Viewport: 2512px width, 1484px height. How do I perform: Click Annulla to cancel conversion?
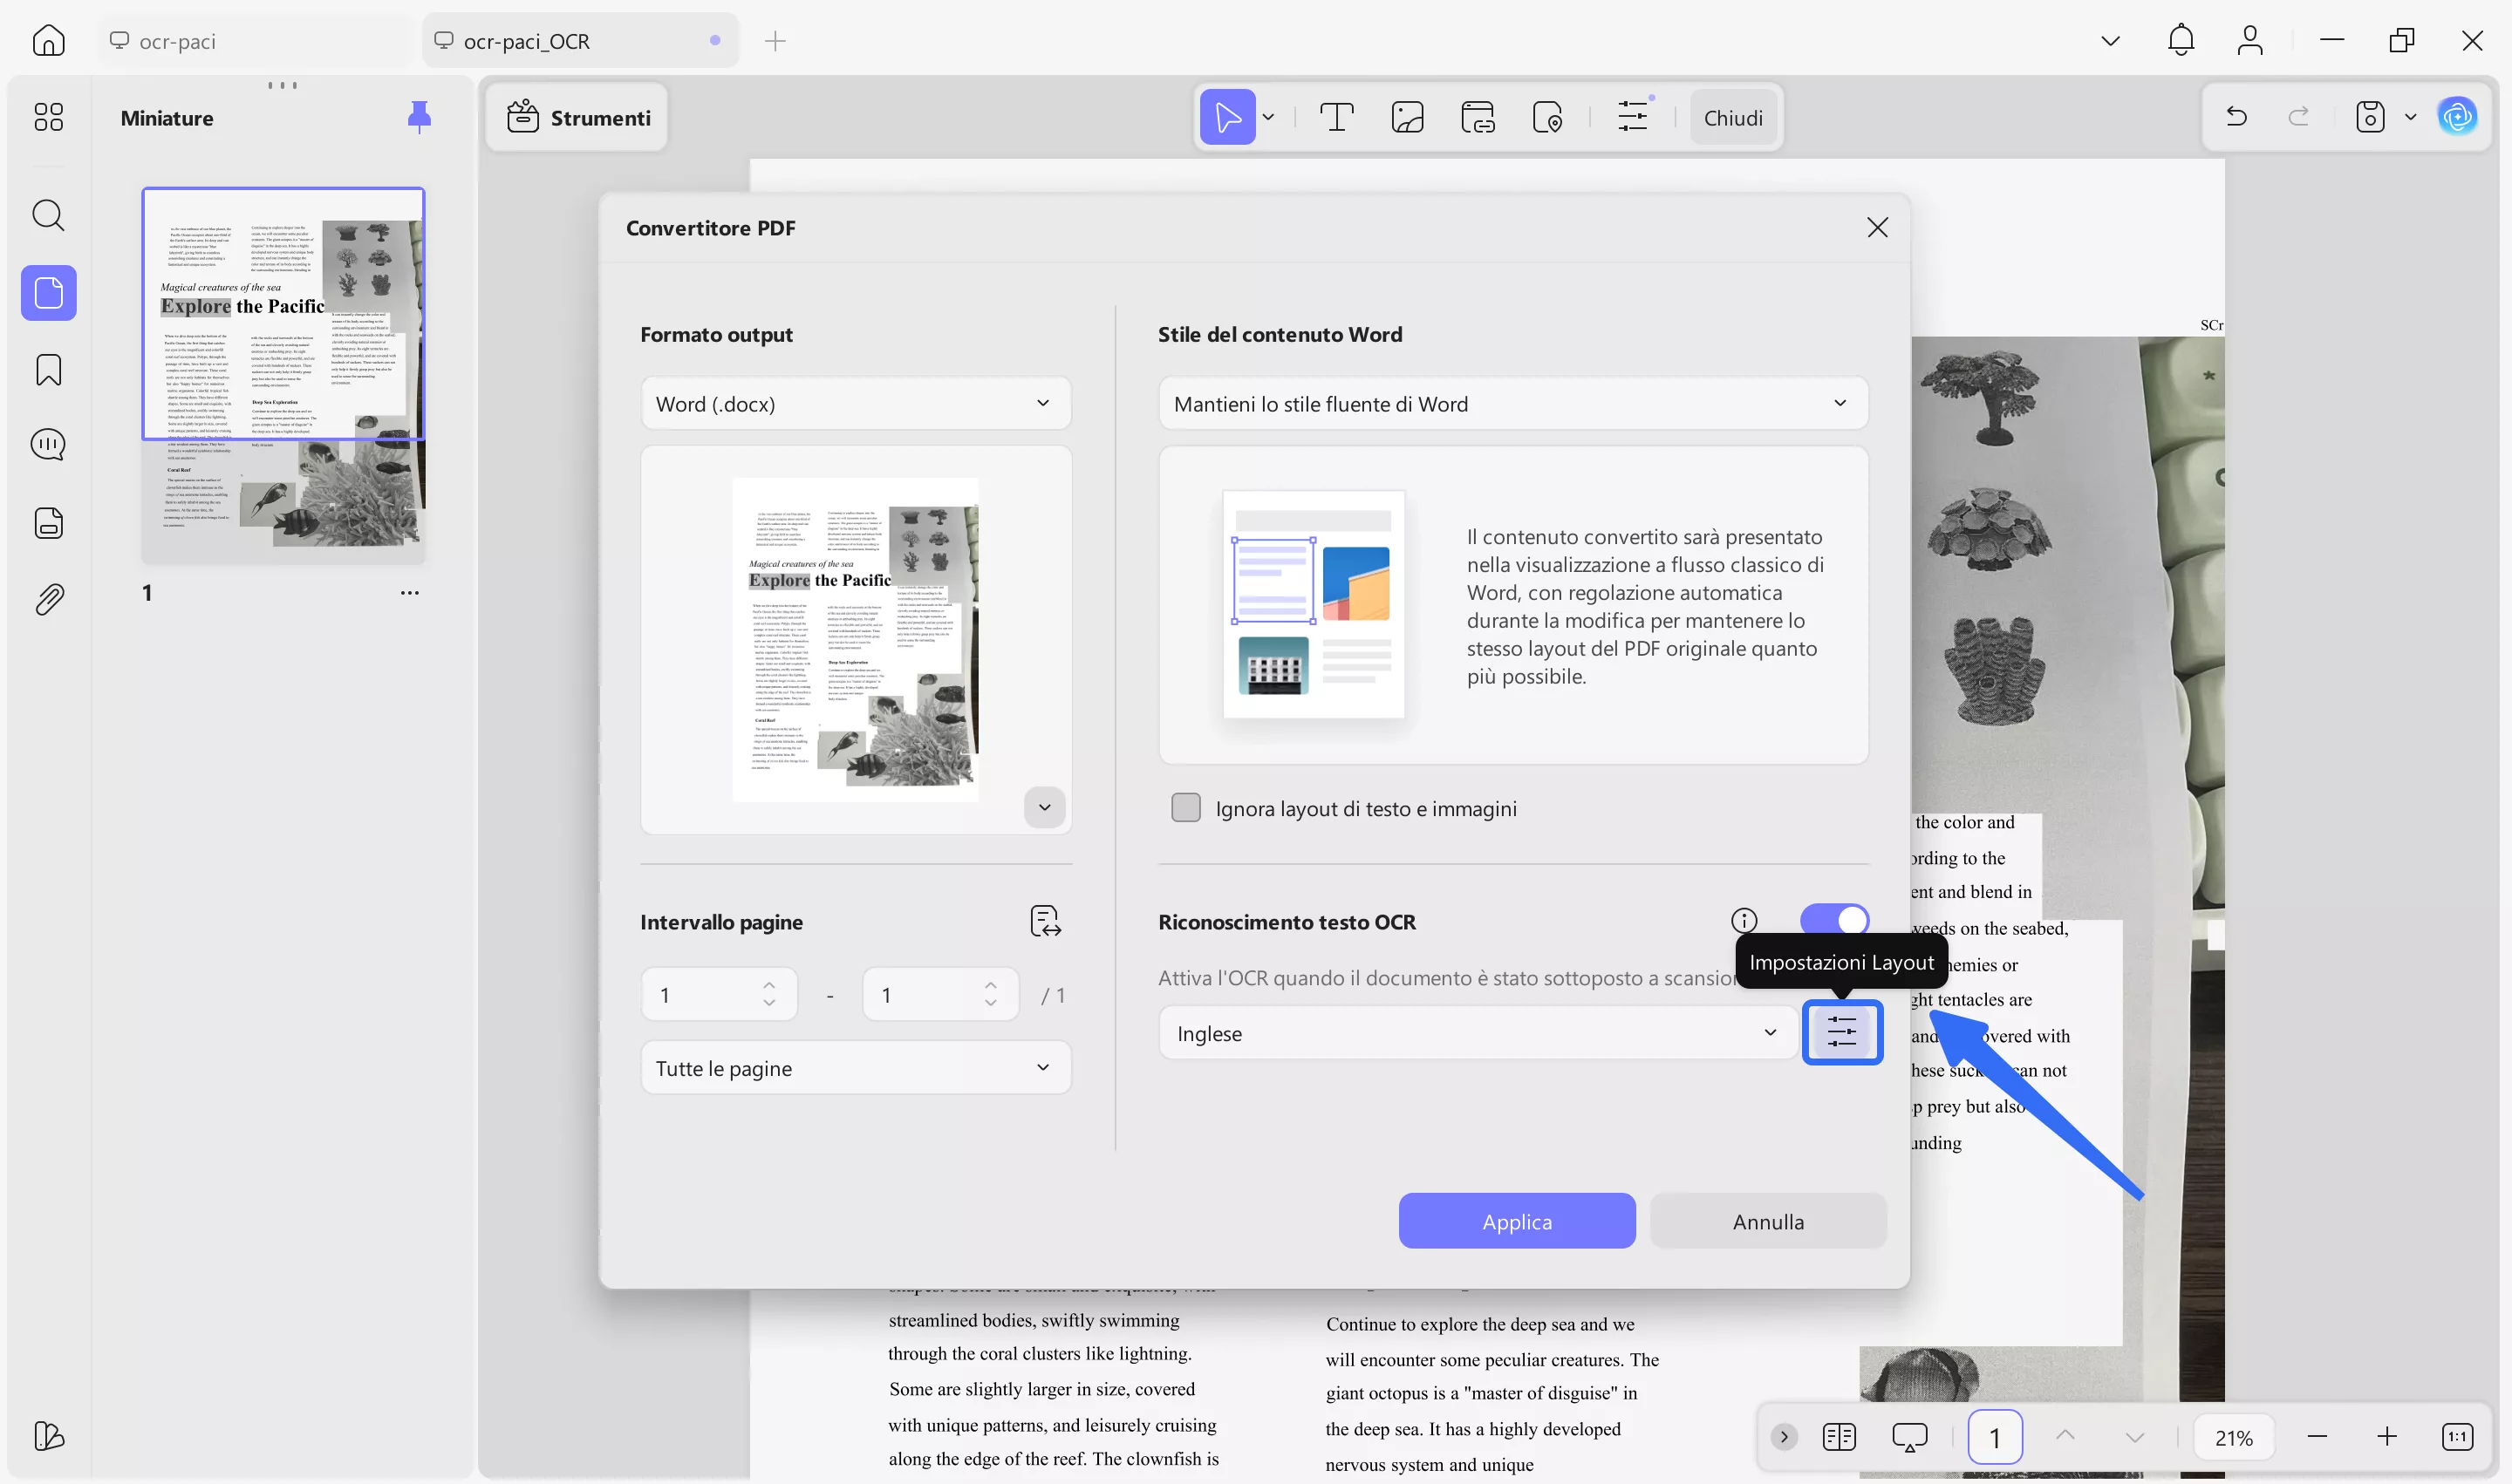1767,1221
